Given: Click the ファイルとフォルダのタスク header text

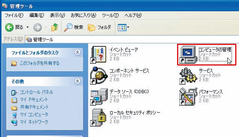Looking at the screenshot, I should (x=35, y=53).
